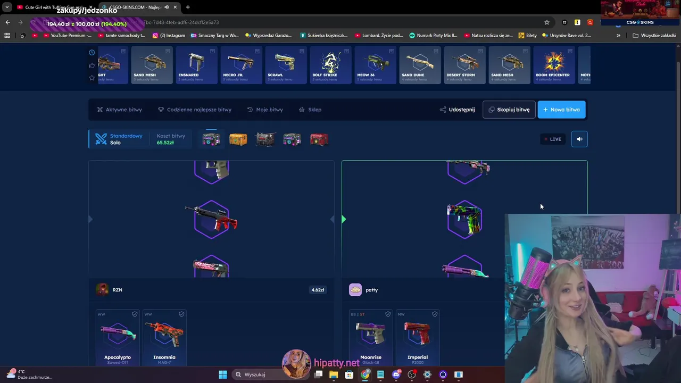This screenshot has width=681, height=383.
Task: Open the SAND DUNE live drop card
Action: [x=420, y=65]
